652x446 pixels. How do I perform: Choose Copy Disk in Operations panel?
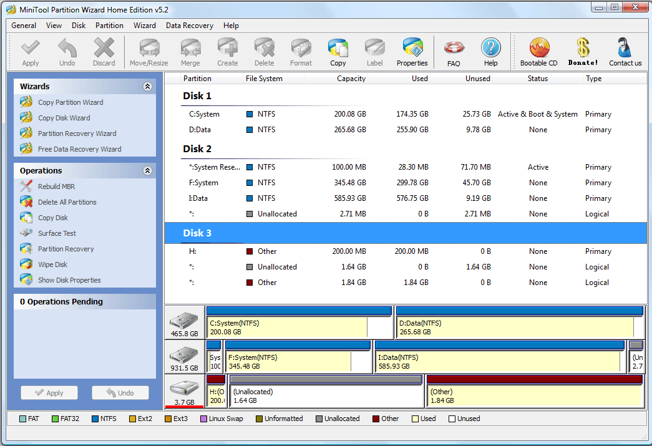click(x=53, y=218)
